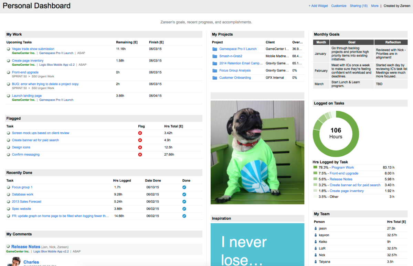Click the folder icon next to Smash-n-Grab2
413x266 pixels.
[215, 56]
